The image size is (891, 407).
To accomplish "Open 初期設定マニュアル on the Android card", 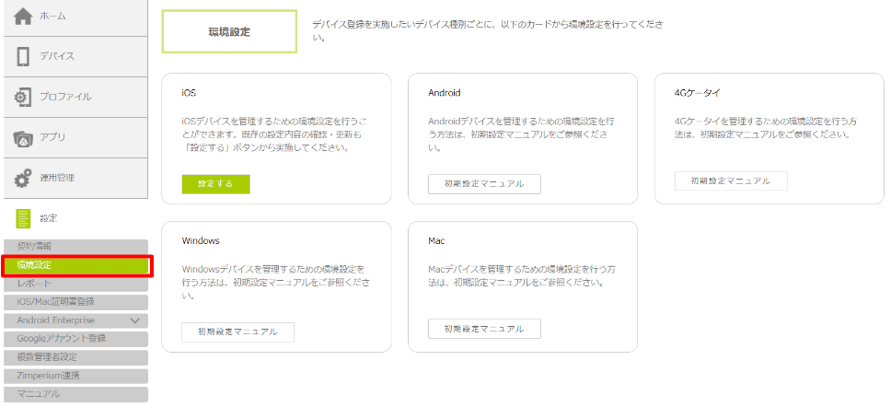I will tap(484, 184).
